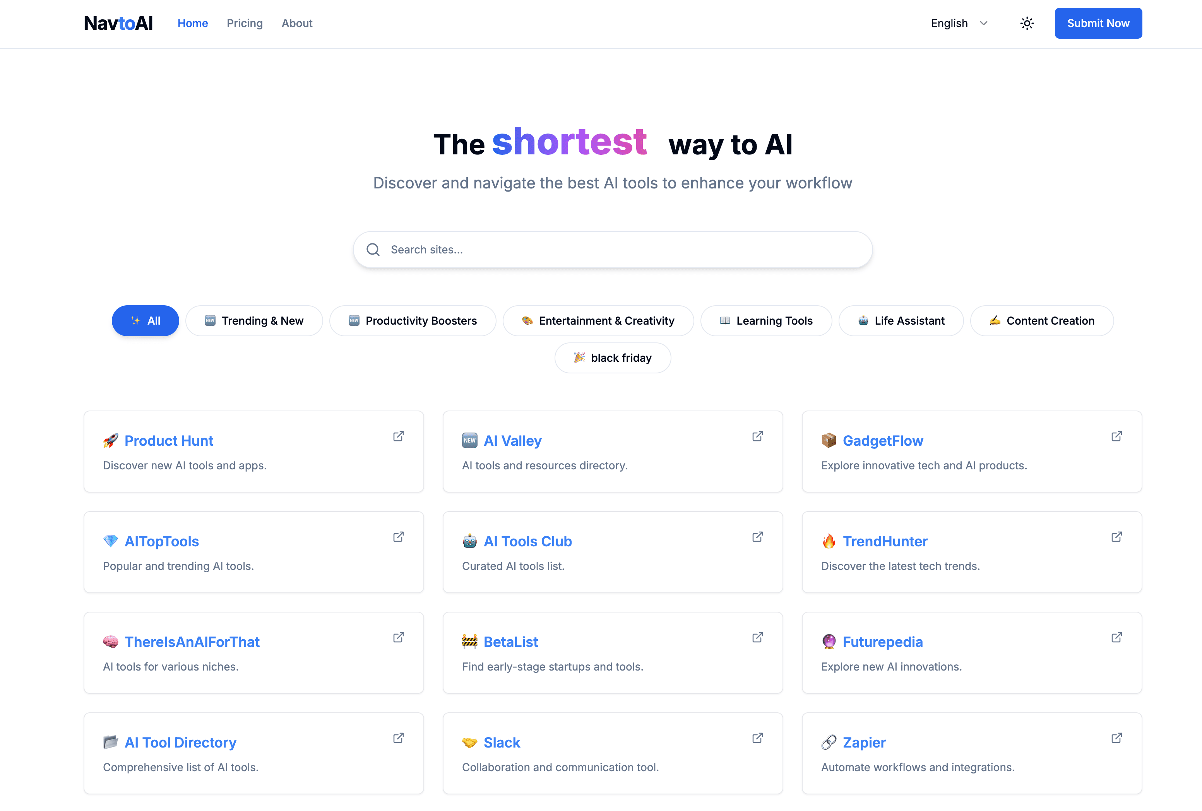
Task: Open external link icon on Zapier card
Action: coord(1116,738)
